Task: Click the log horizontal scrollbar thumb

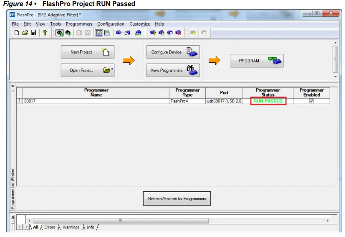Action: click(120, 220)
